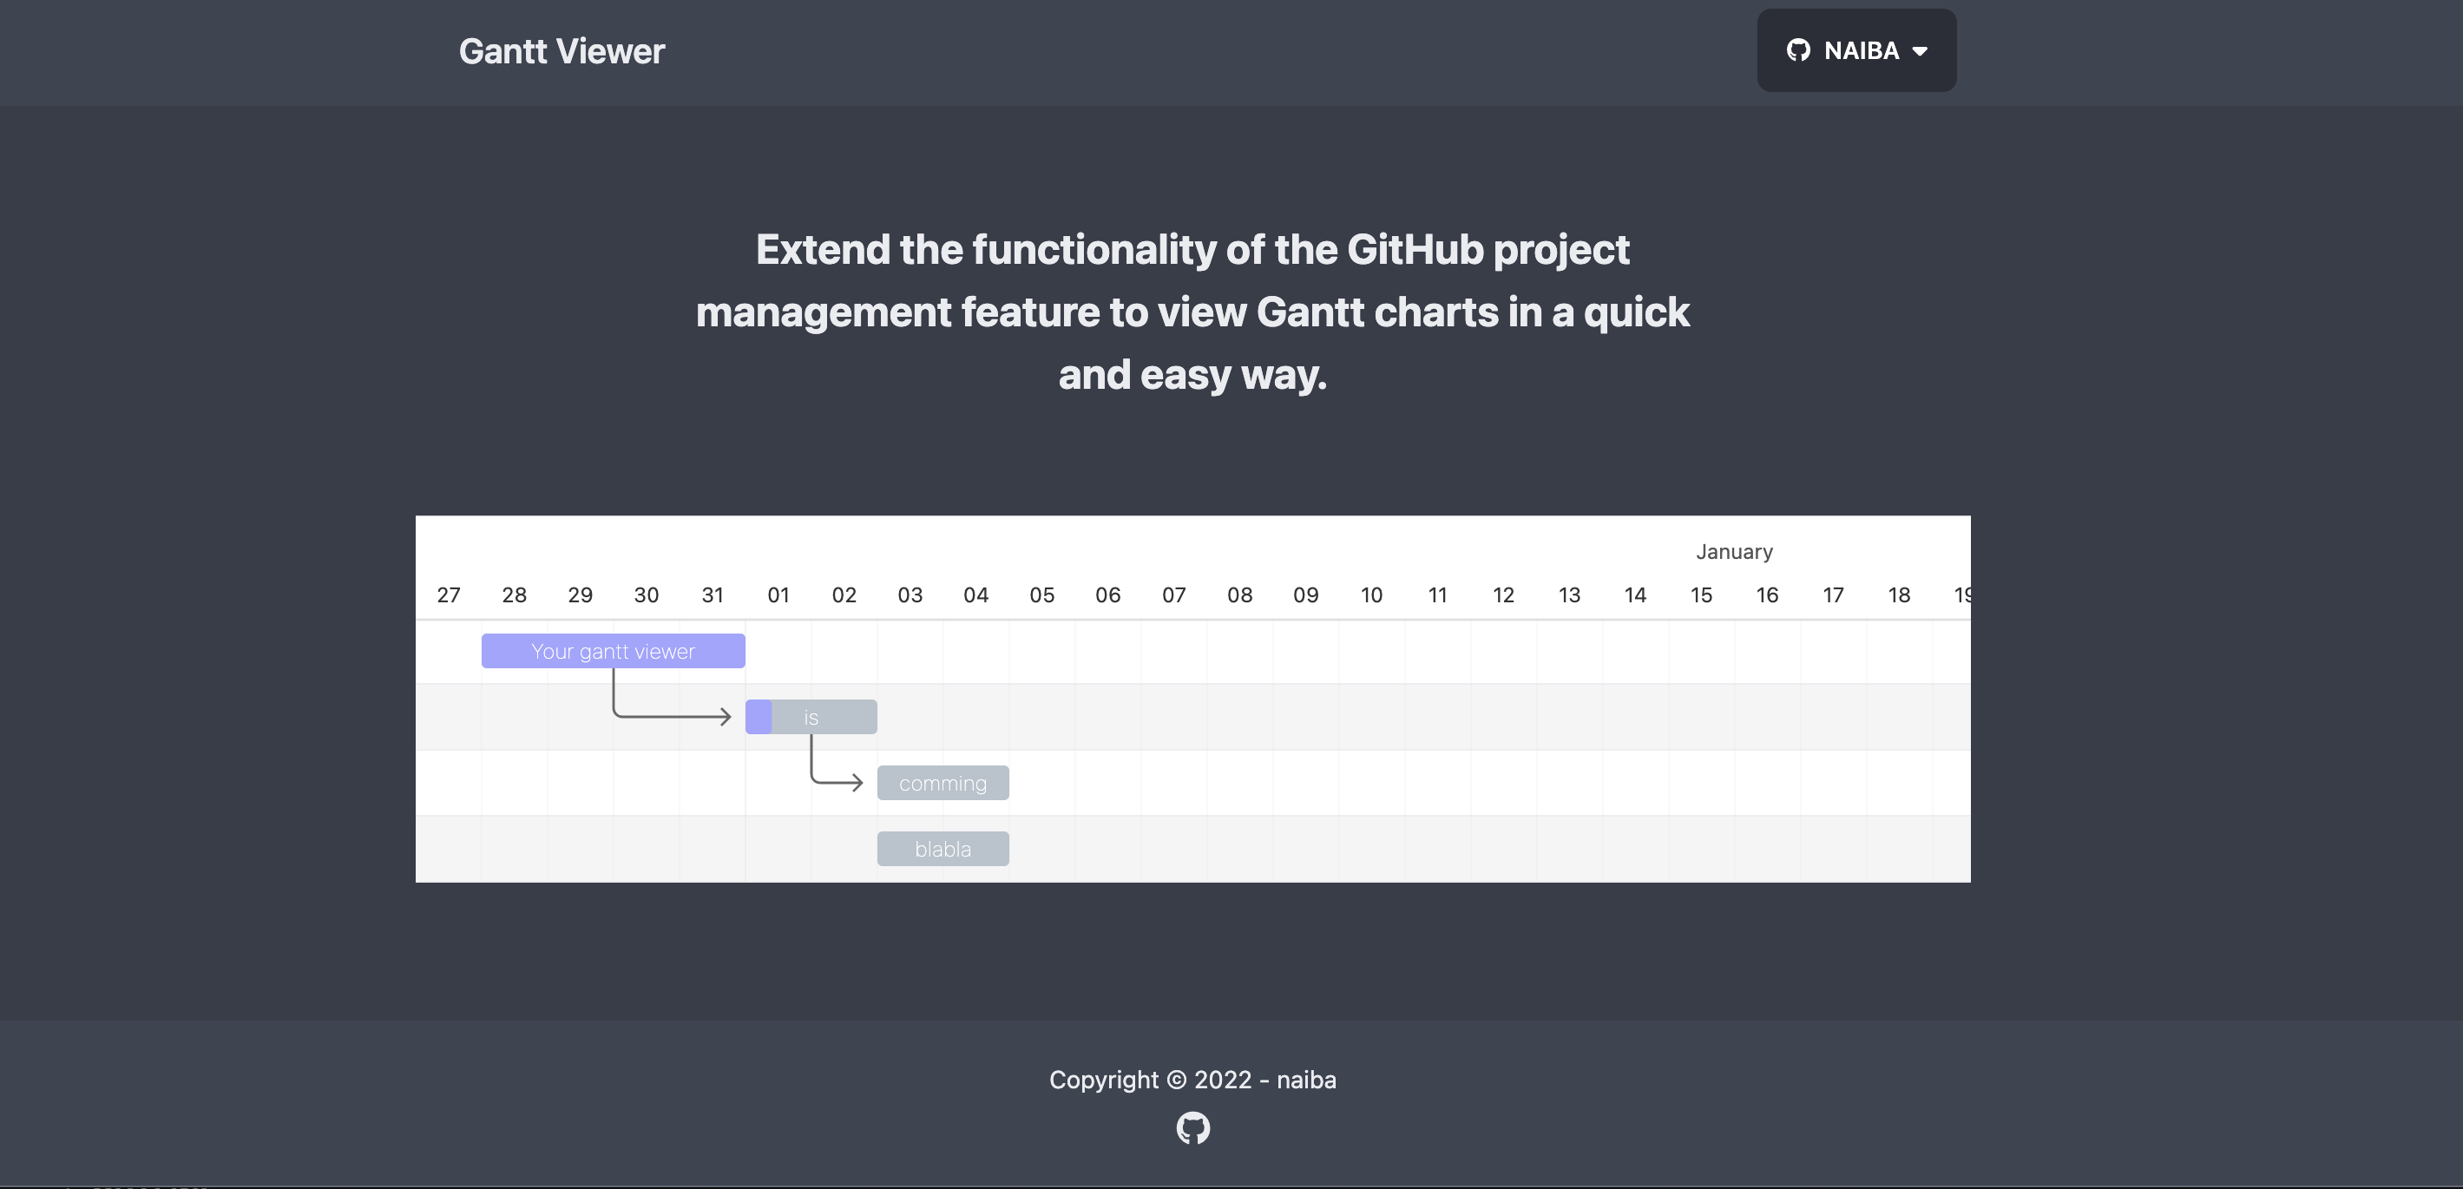Image resolution: width=2463 pixels, height=1189 pixels.
Task: Click purple progress portion of 'is' bar
Action: point(759,717)
